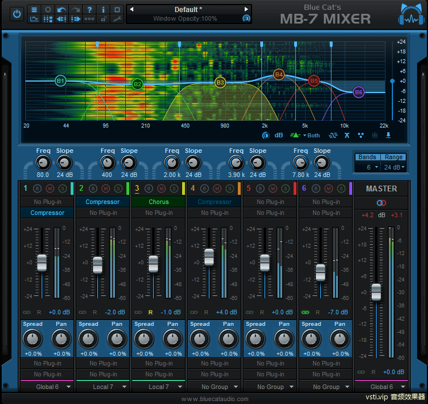The width and height of the screenshot is (428, 404).
Task: Open top No Plug-in slot on band 6
Action: point(326,202)
